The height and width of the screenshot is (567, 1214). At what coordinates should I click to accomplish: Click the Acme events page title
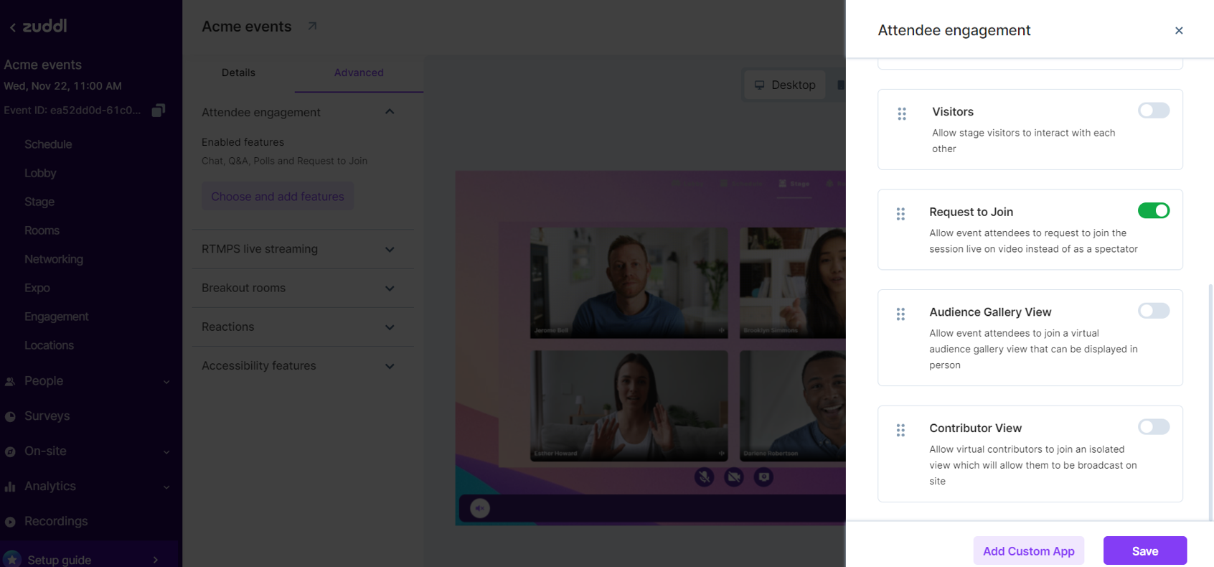pyautogui.click(x=246, y=27)
